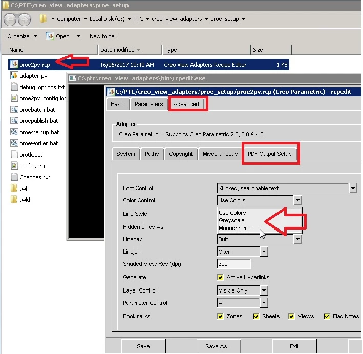The height and width of the screenshot is (354, 363).
Task: Click debug_options.txt file icon
Action: tap(14, 87)
